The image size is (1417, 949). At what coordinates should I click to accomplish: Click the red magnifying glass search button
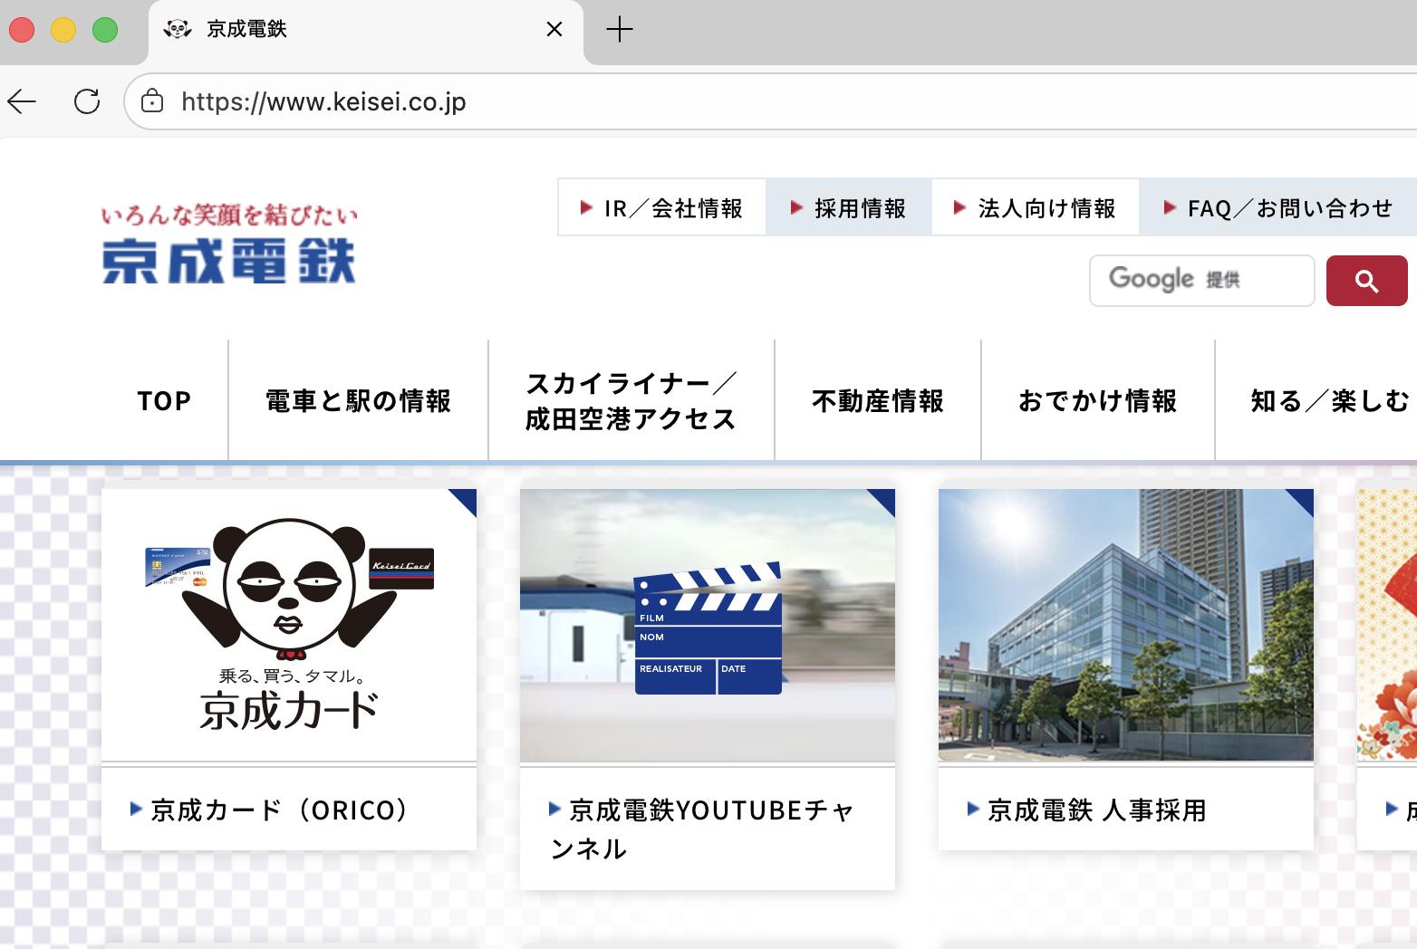click(x=1366, y=281)
